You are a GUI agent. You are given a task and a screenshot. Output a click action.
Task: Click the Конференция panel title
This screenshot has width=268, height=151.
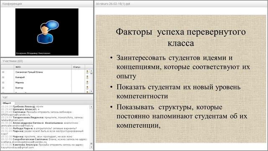coord(12,4)
